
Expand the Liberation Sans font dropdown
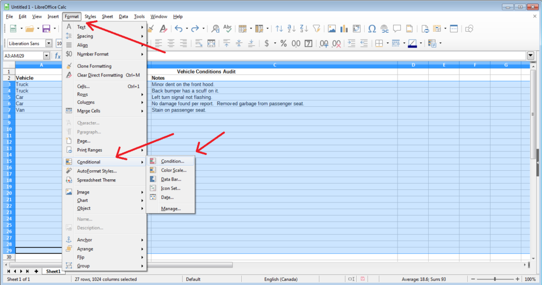click(x=49, y=43)
